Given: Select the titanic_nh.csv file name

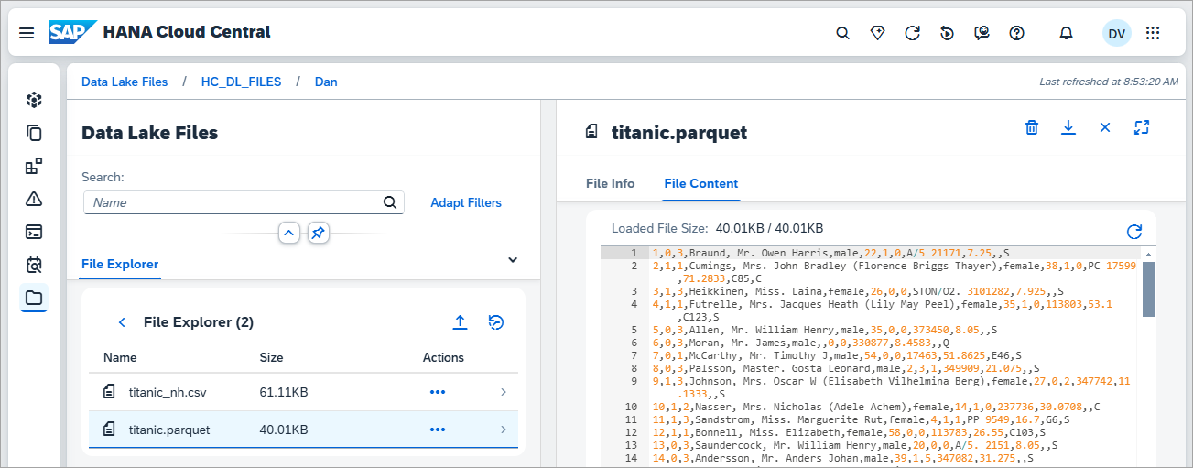Looking at the screenshot, I should 168,392.
